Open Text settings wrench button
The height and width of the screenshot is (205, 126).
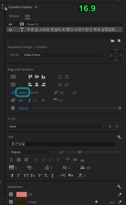click(119, 137)
